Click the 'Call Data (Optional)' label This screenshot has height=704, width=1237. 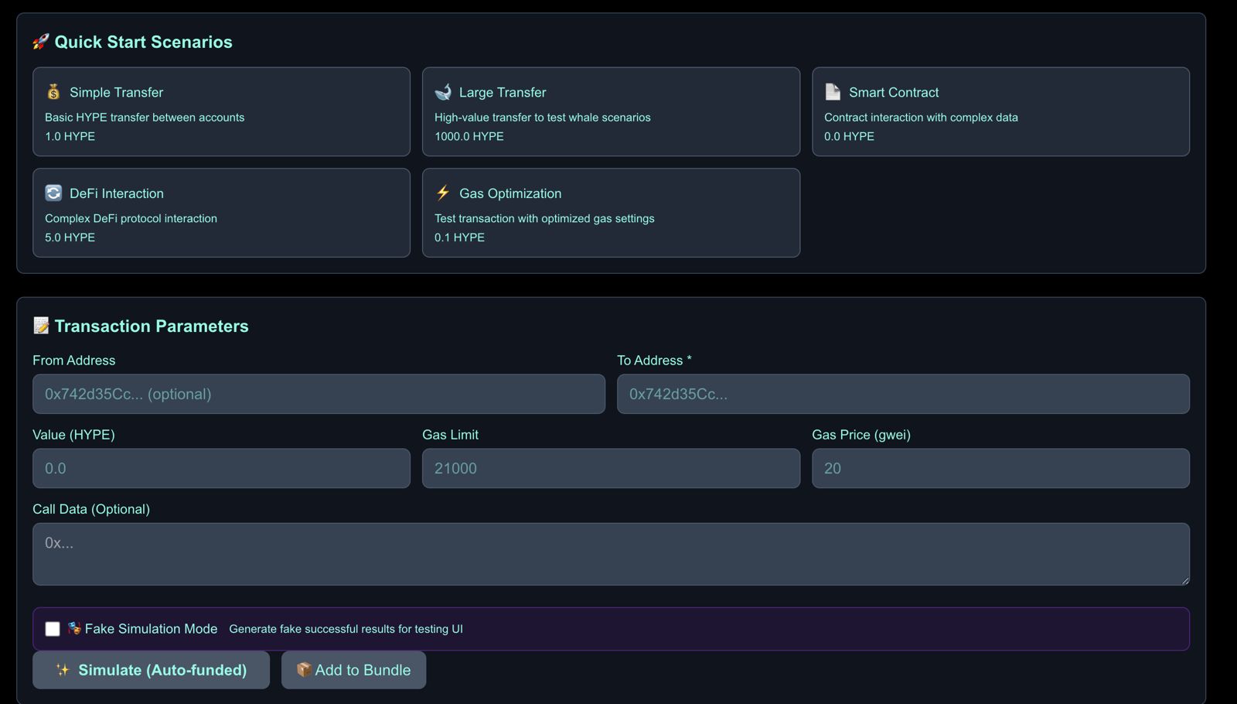point(91,509)
